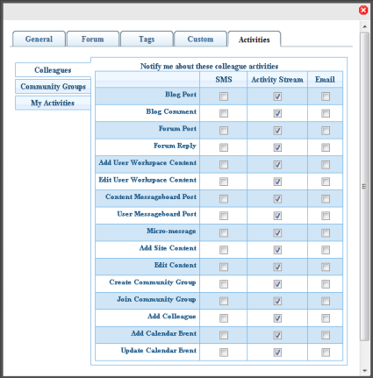Click the vertical scrollbar thumb
This screenshot has width=373, height=378.
[x=364, y=186]
